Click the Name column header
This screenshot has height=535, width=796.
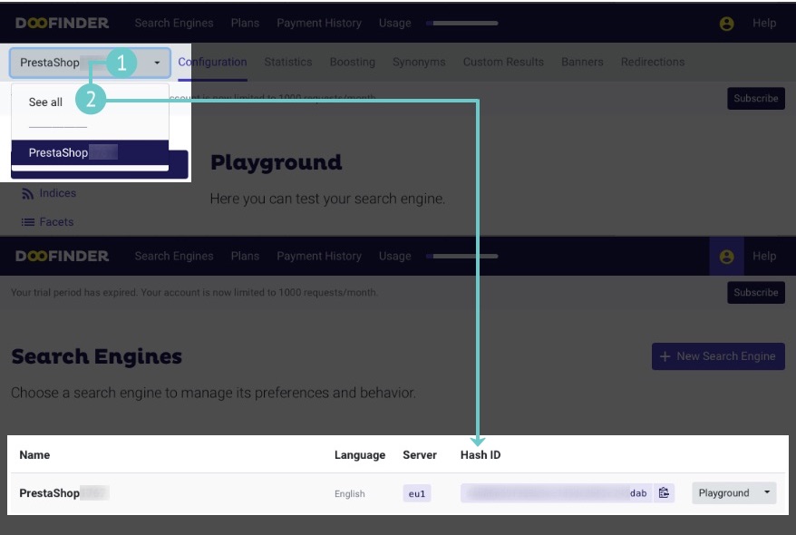(x=34, y=455)
